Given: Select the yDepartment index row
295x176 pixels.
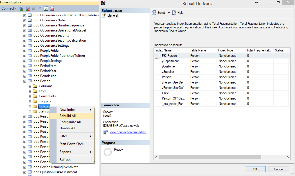Looking at the screenshot, I should point(222,61).
